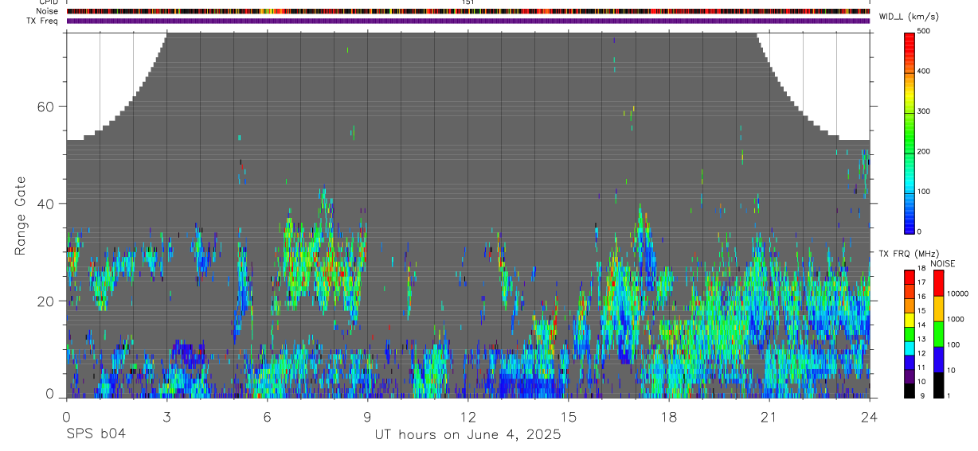Click the '500' tick on width colorbar

click(925, 31)
